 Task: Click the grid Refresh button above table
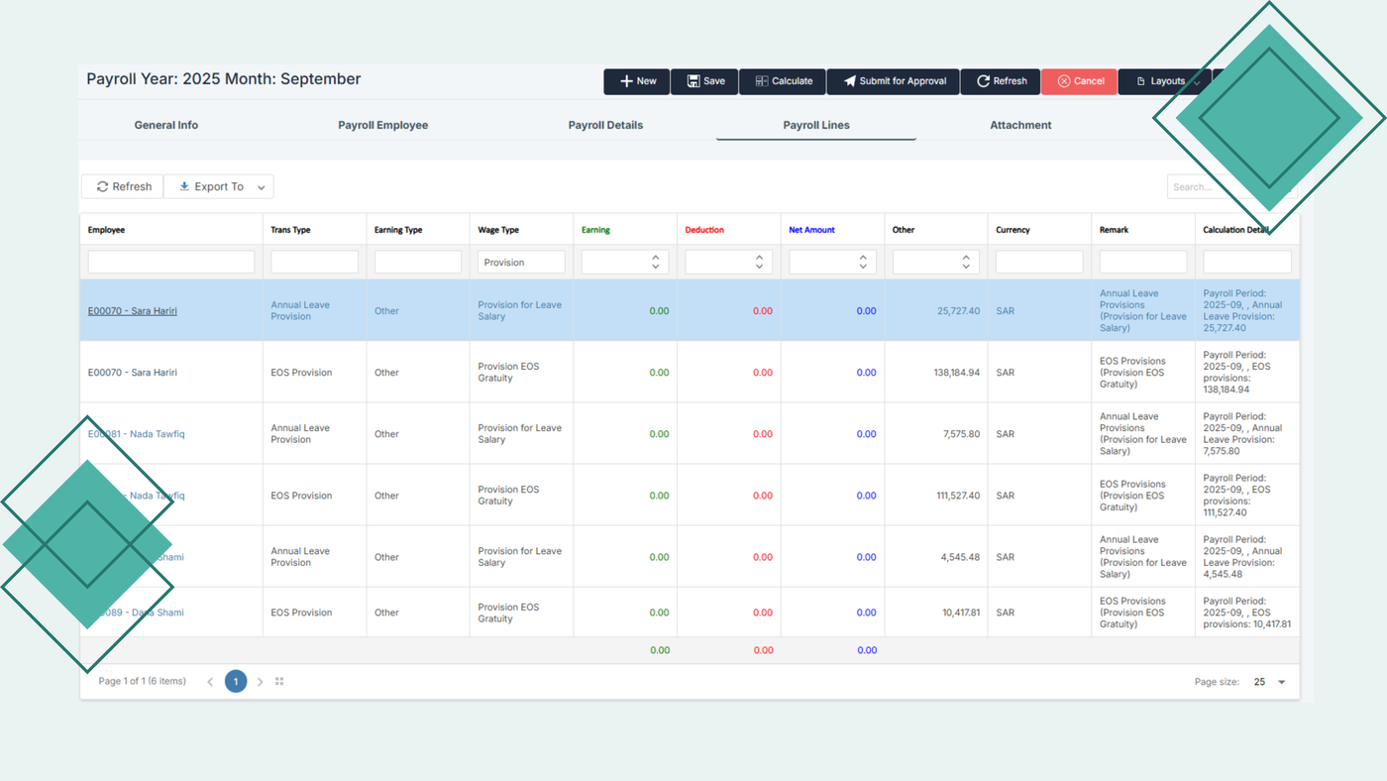123,186
